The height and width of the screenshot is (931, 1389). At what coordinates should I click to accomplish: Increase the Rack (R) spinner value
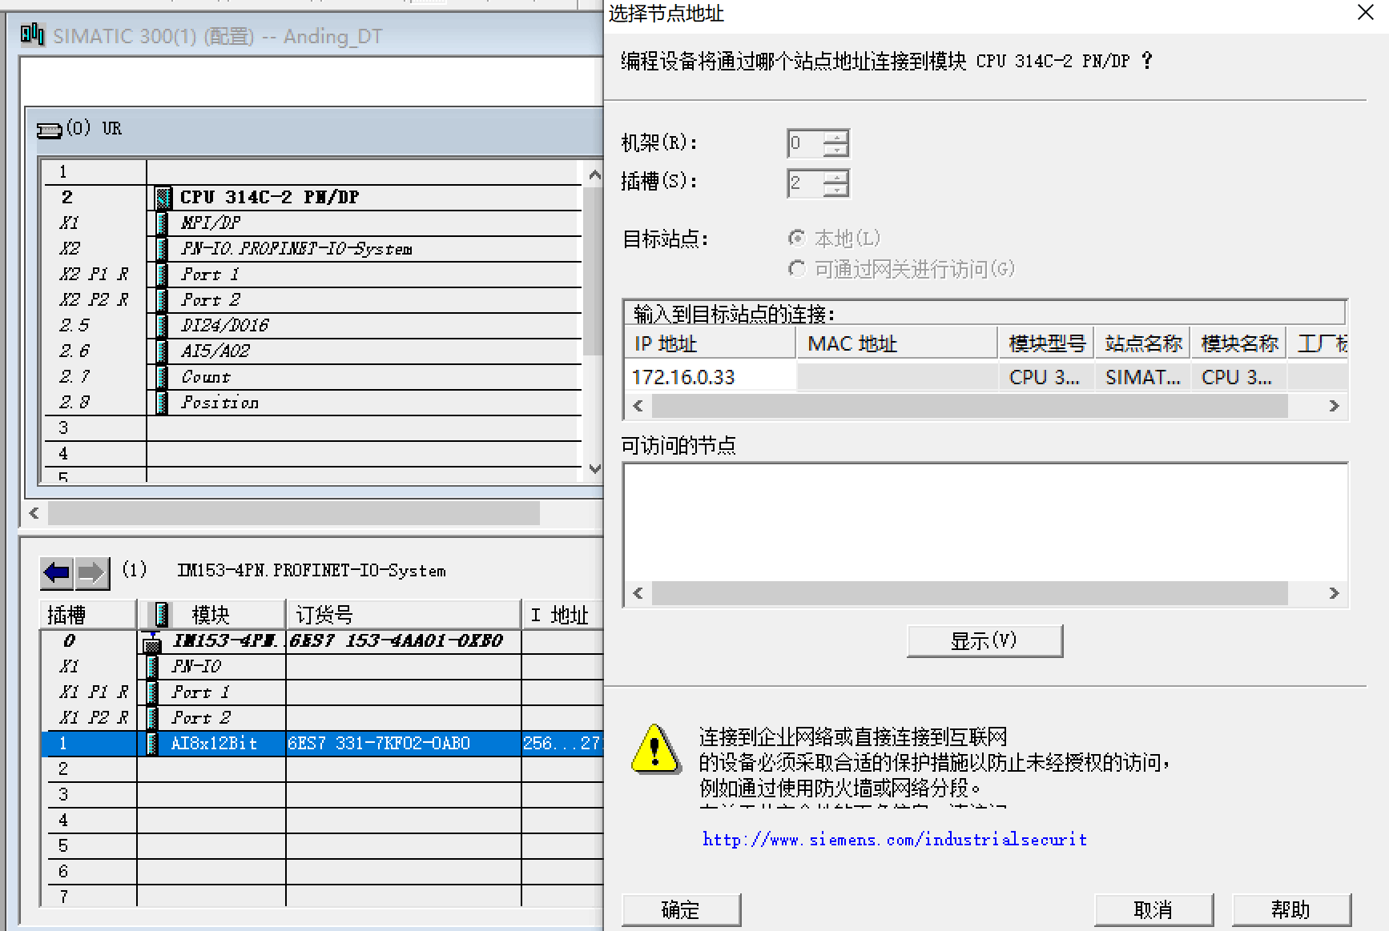(835, 137)
